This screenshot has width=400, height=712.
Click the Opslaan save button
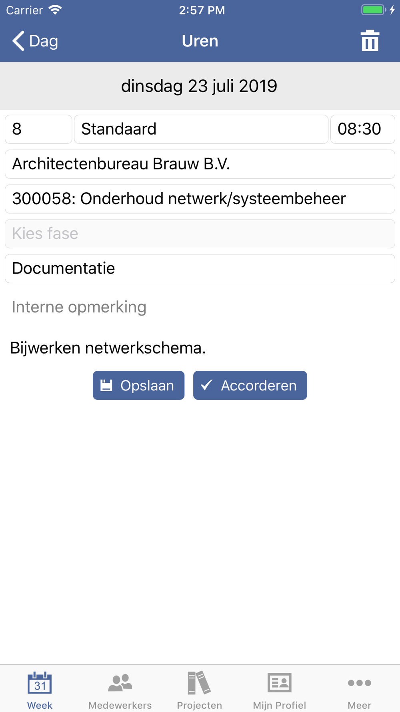(x=138, y=385)
